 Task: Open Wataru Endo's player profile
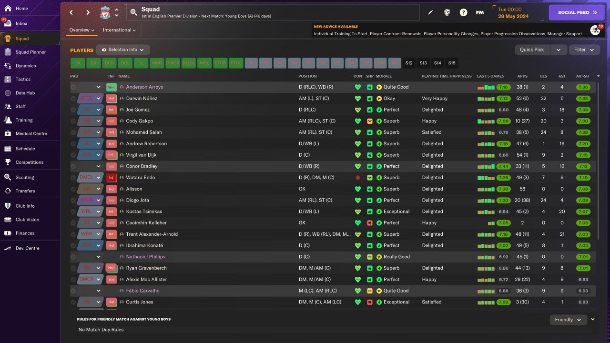click(x=140, y=178)
